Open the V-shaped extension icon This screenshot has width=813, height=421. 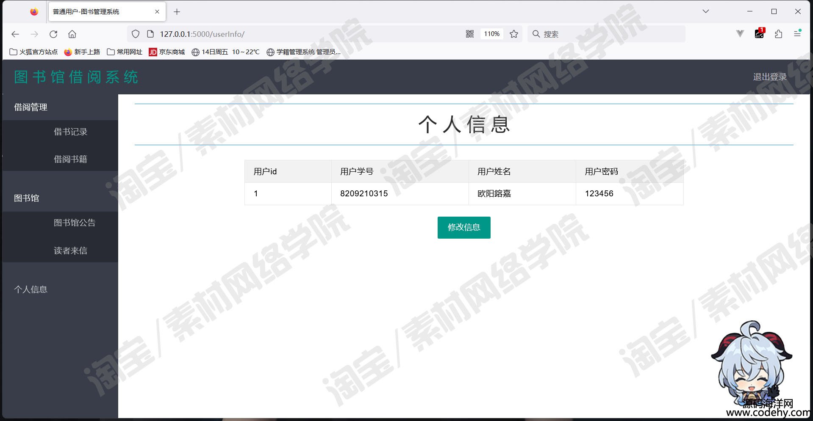pos(740,34)
